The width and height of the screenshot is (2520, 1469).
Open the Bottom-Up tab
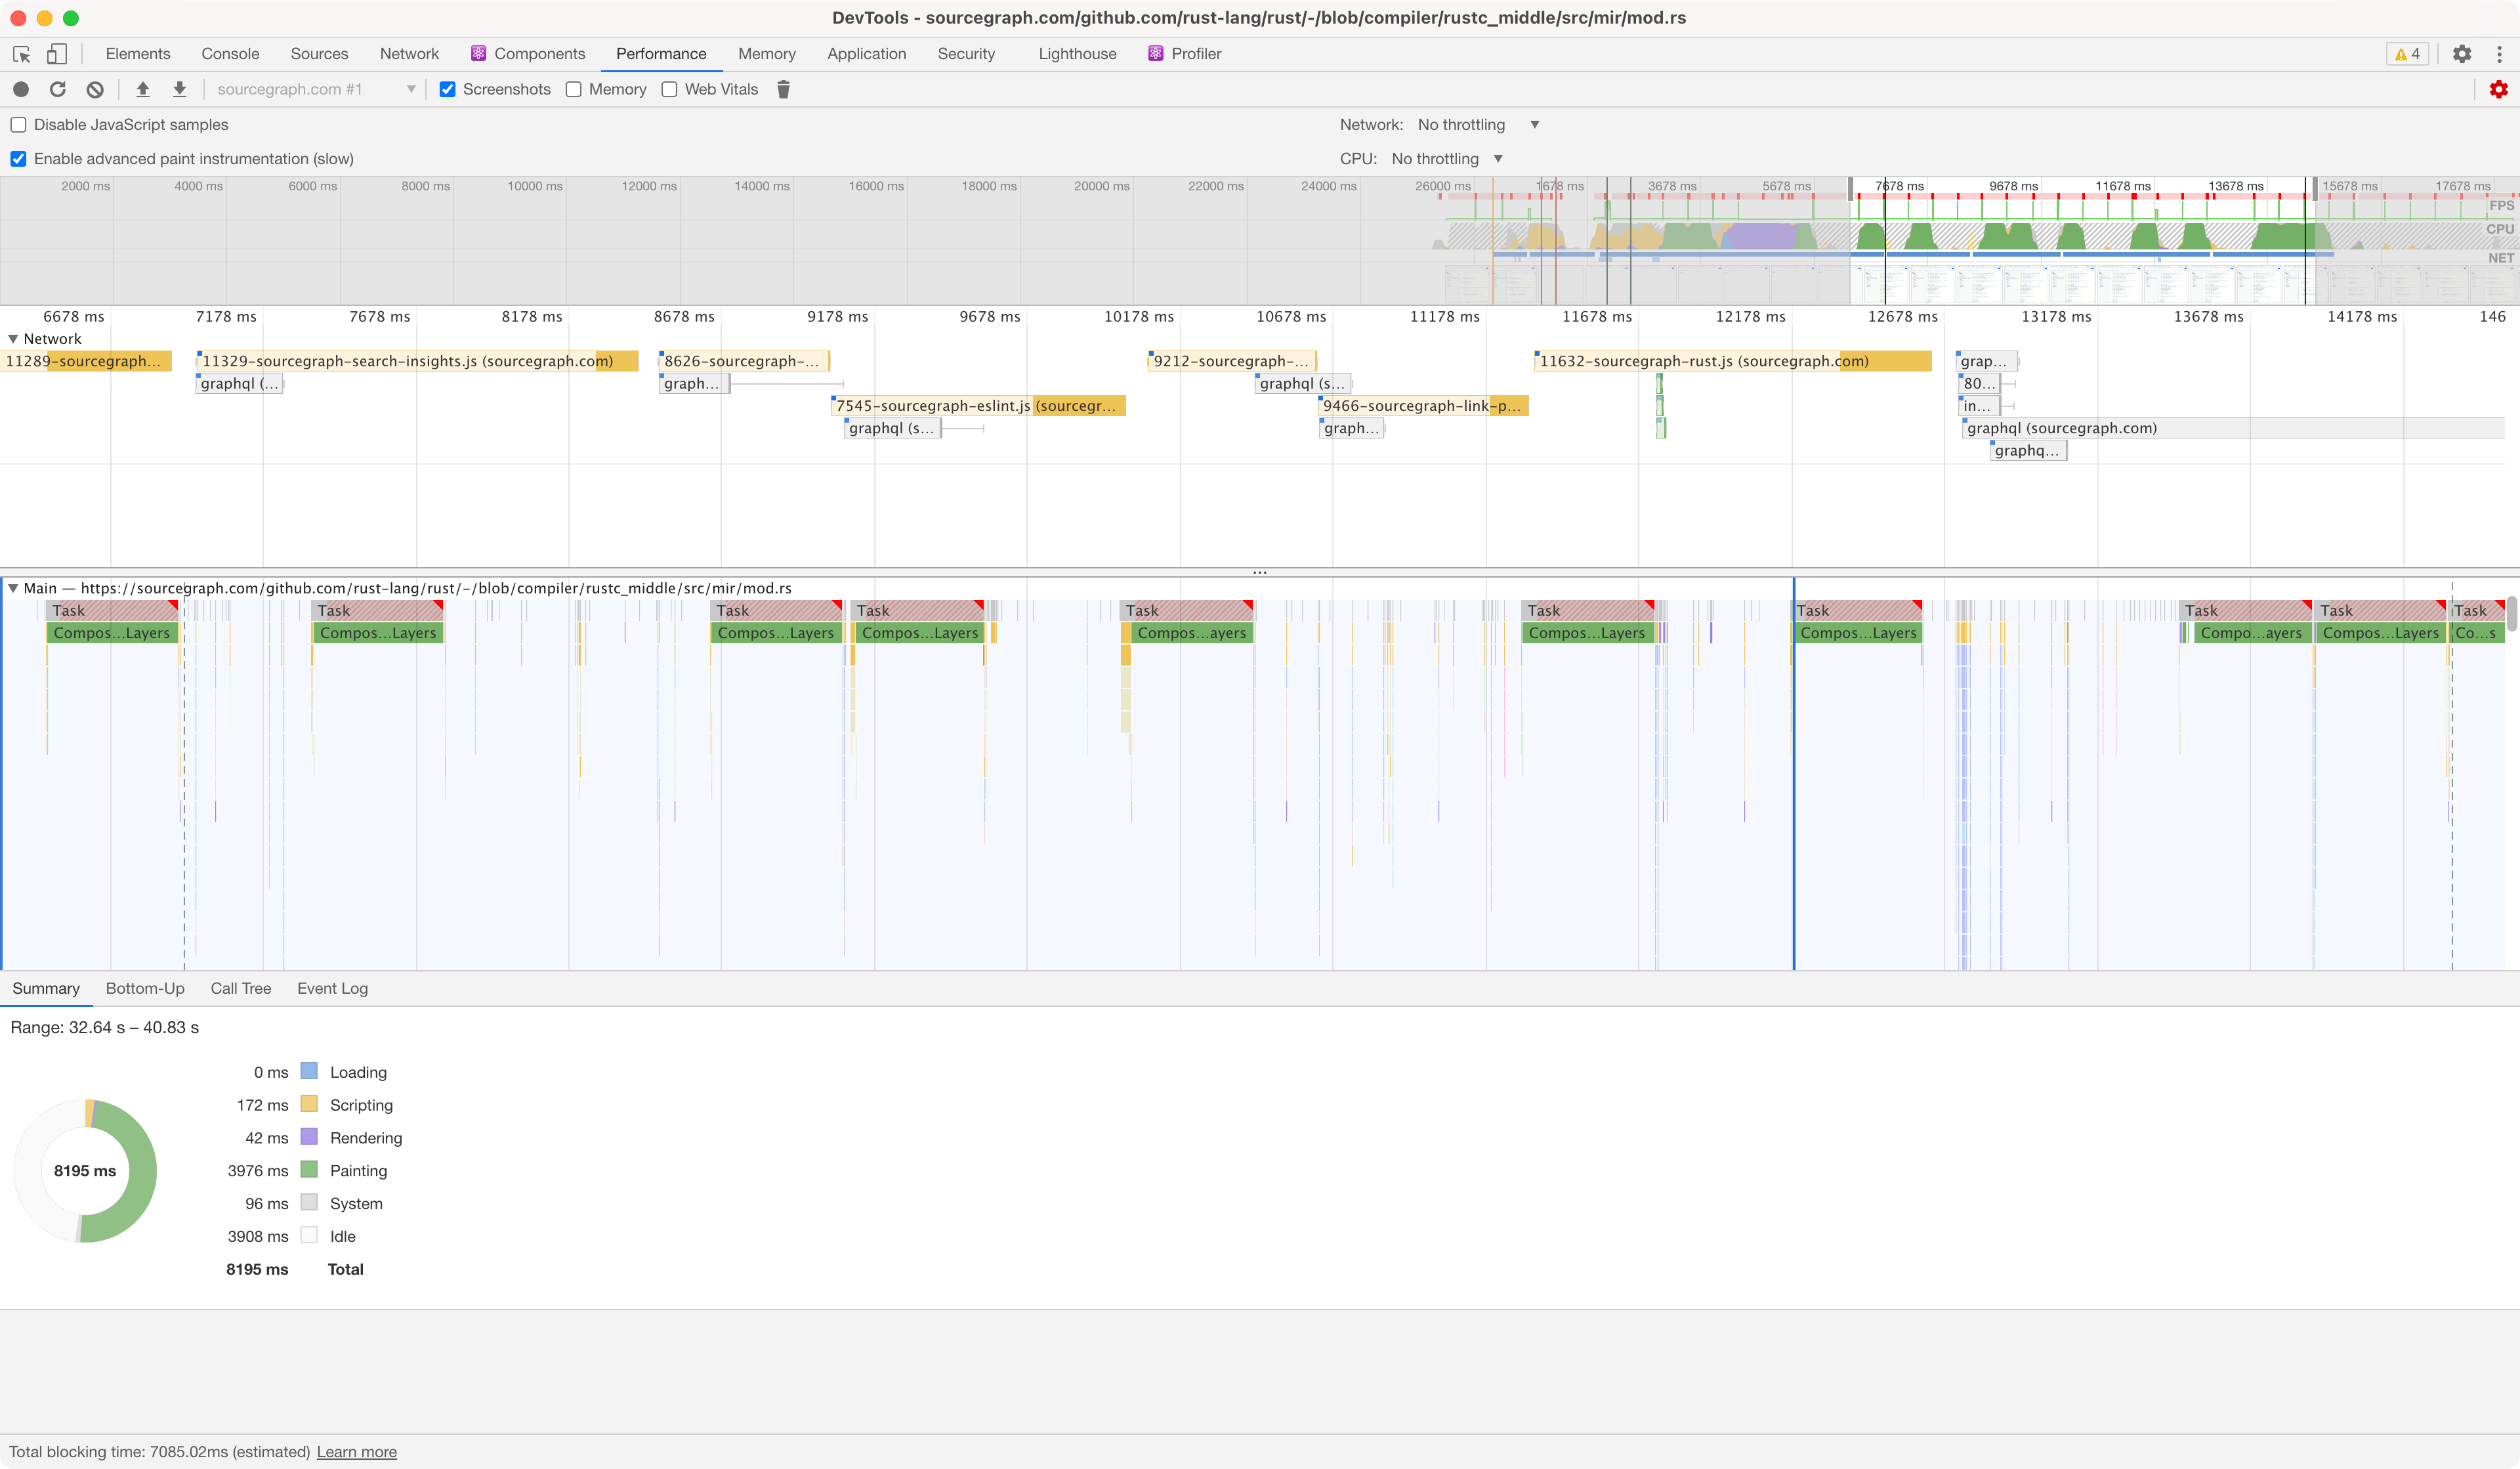[x=145, y=988]
